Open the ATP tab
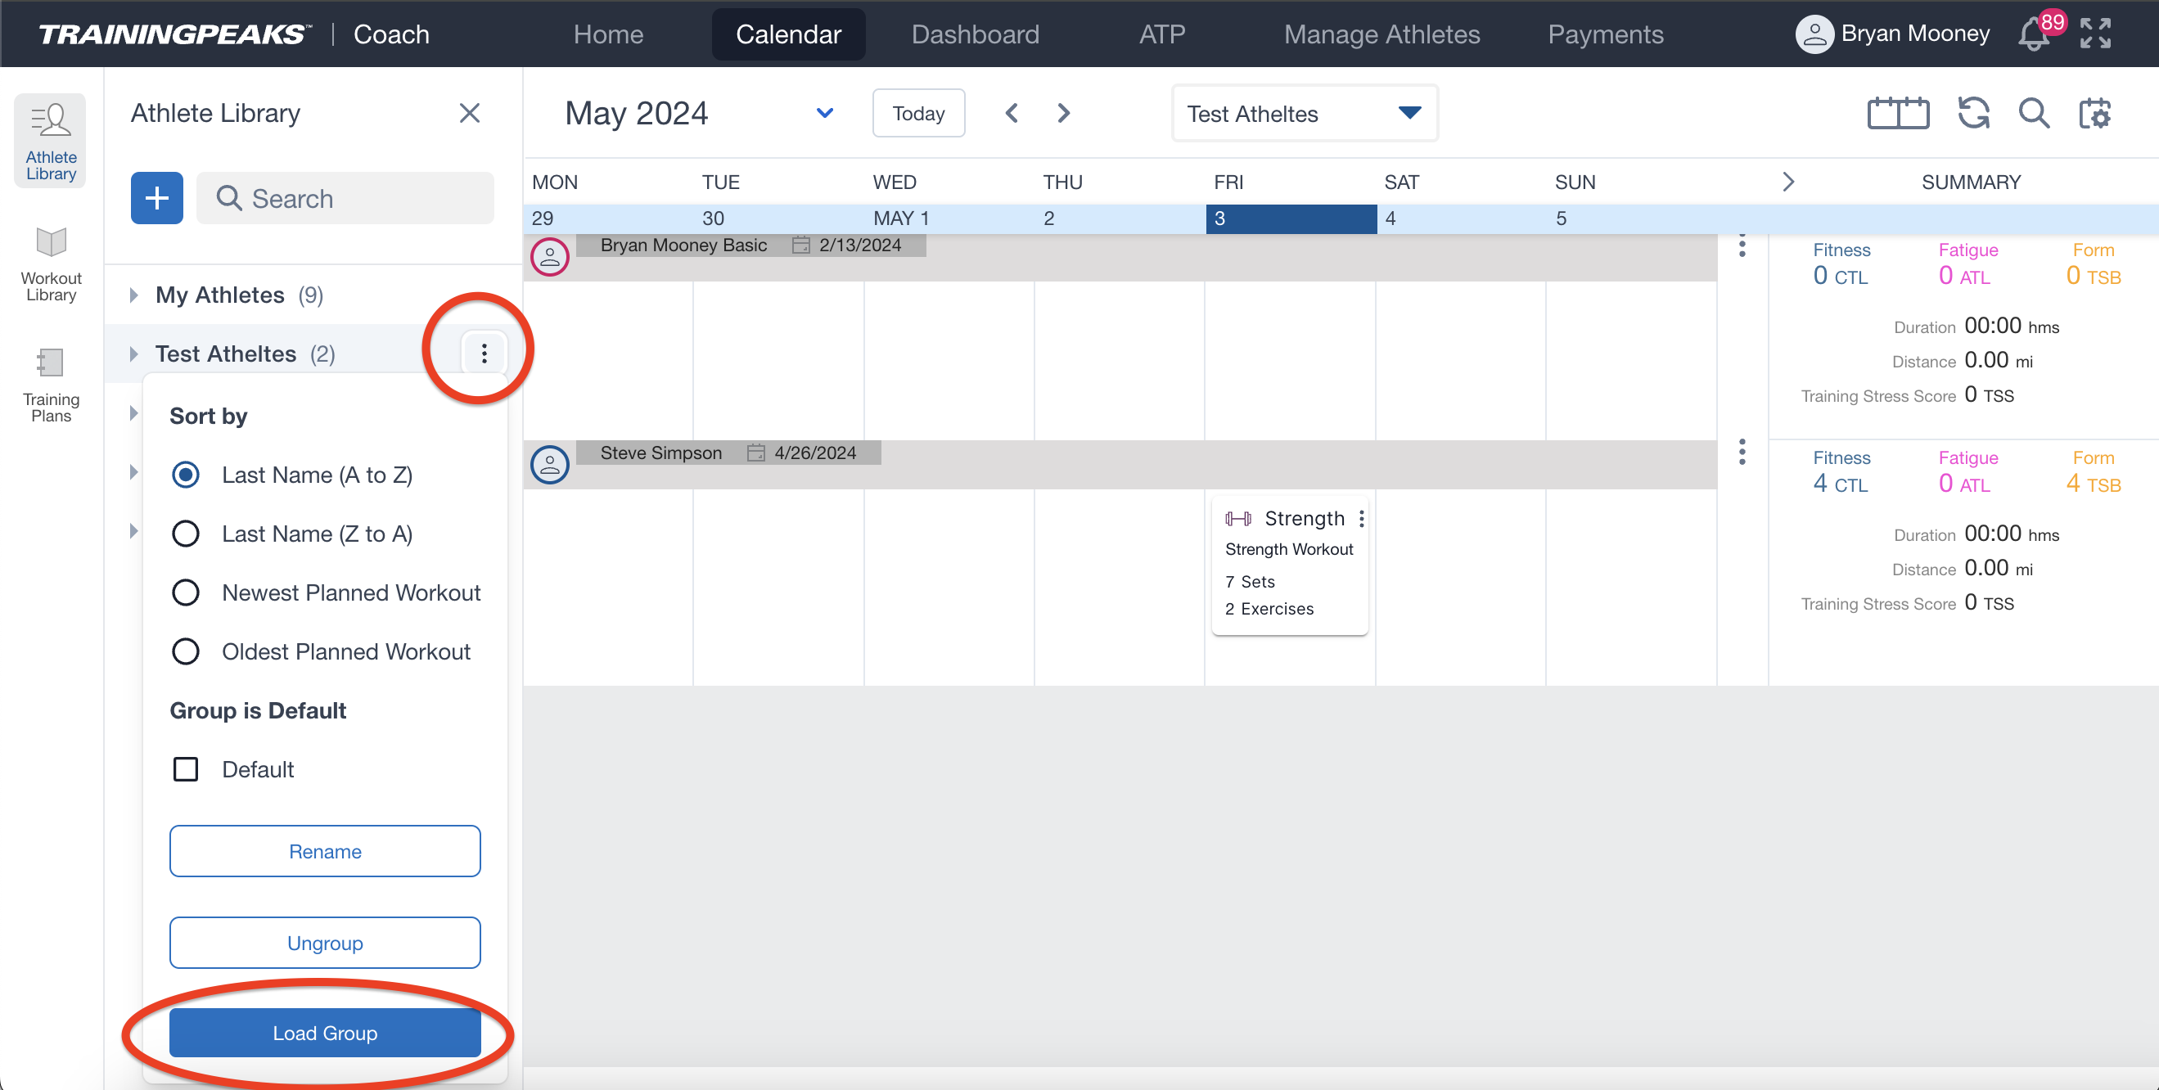This screenshot has width=2159, height=1090. click(x=1161, y=34)
